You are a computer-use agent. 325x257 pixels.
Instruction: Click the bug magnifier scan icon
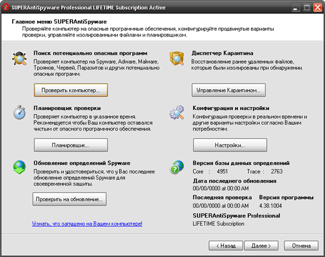19,59
